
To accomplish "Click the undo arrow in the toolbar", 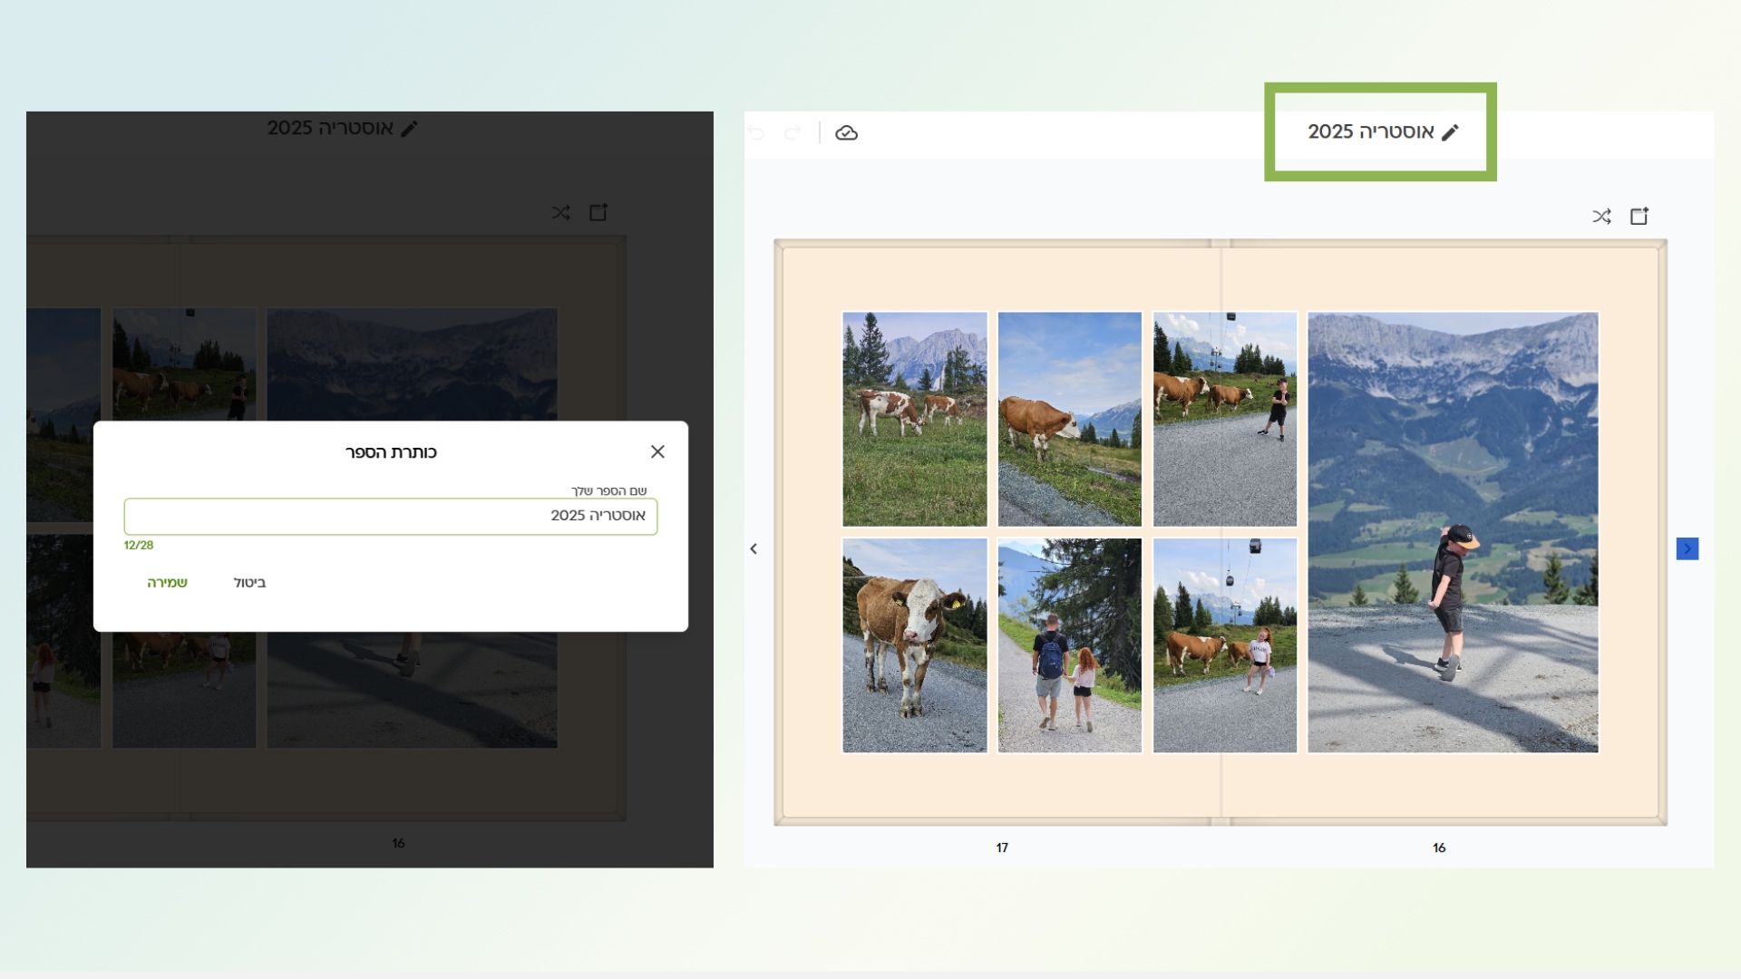I will pos(756,133).
